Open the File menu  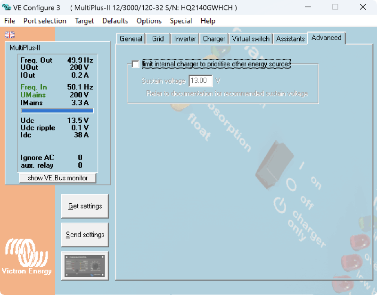(x=9, y=21)
